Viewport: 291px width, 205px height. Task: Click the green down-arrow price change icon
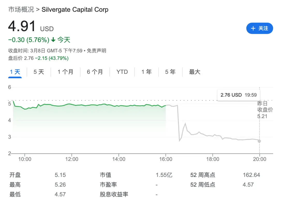tap(53, 40)
